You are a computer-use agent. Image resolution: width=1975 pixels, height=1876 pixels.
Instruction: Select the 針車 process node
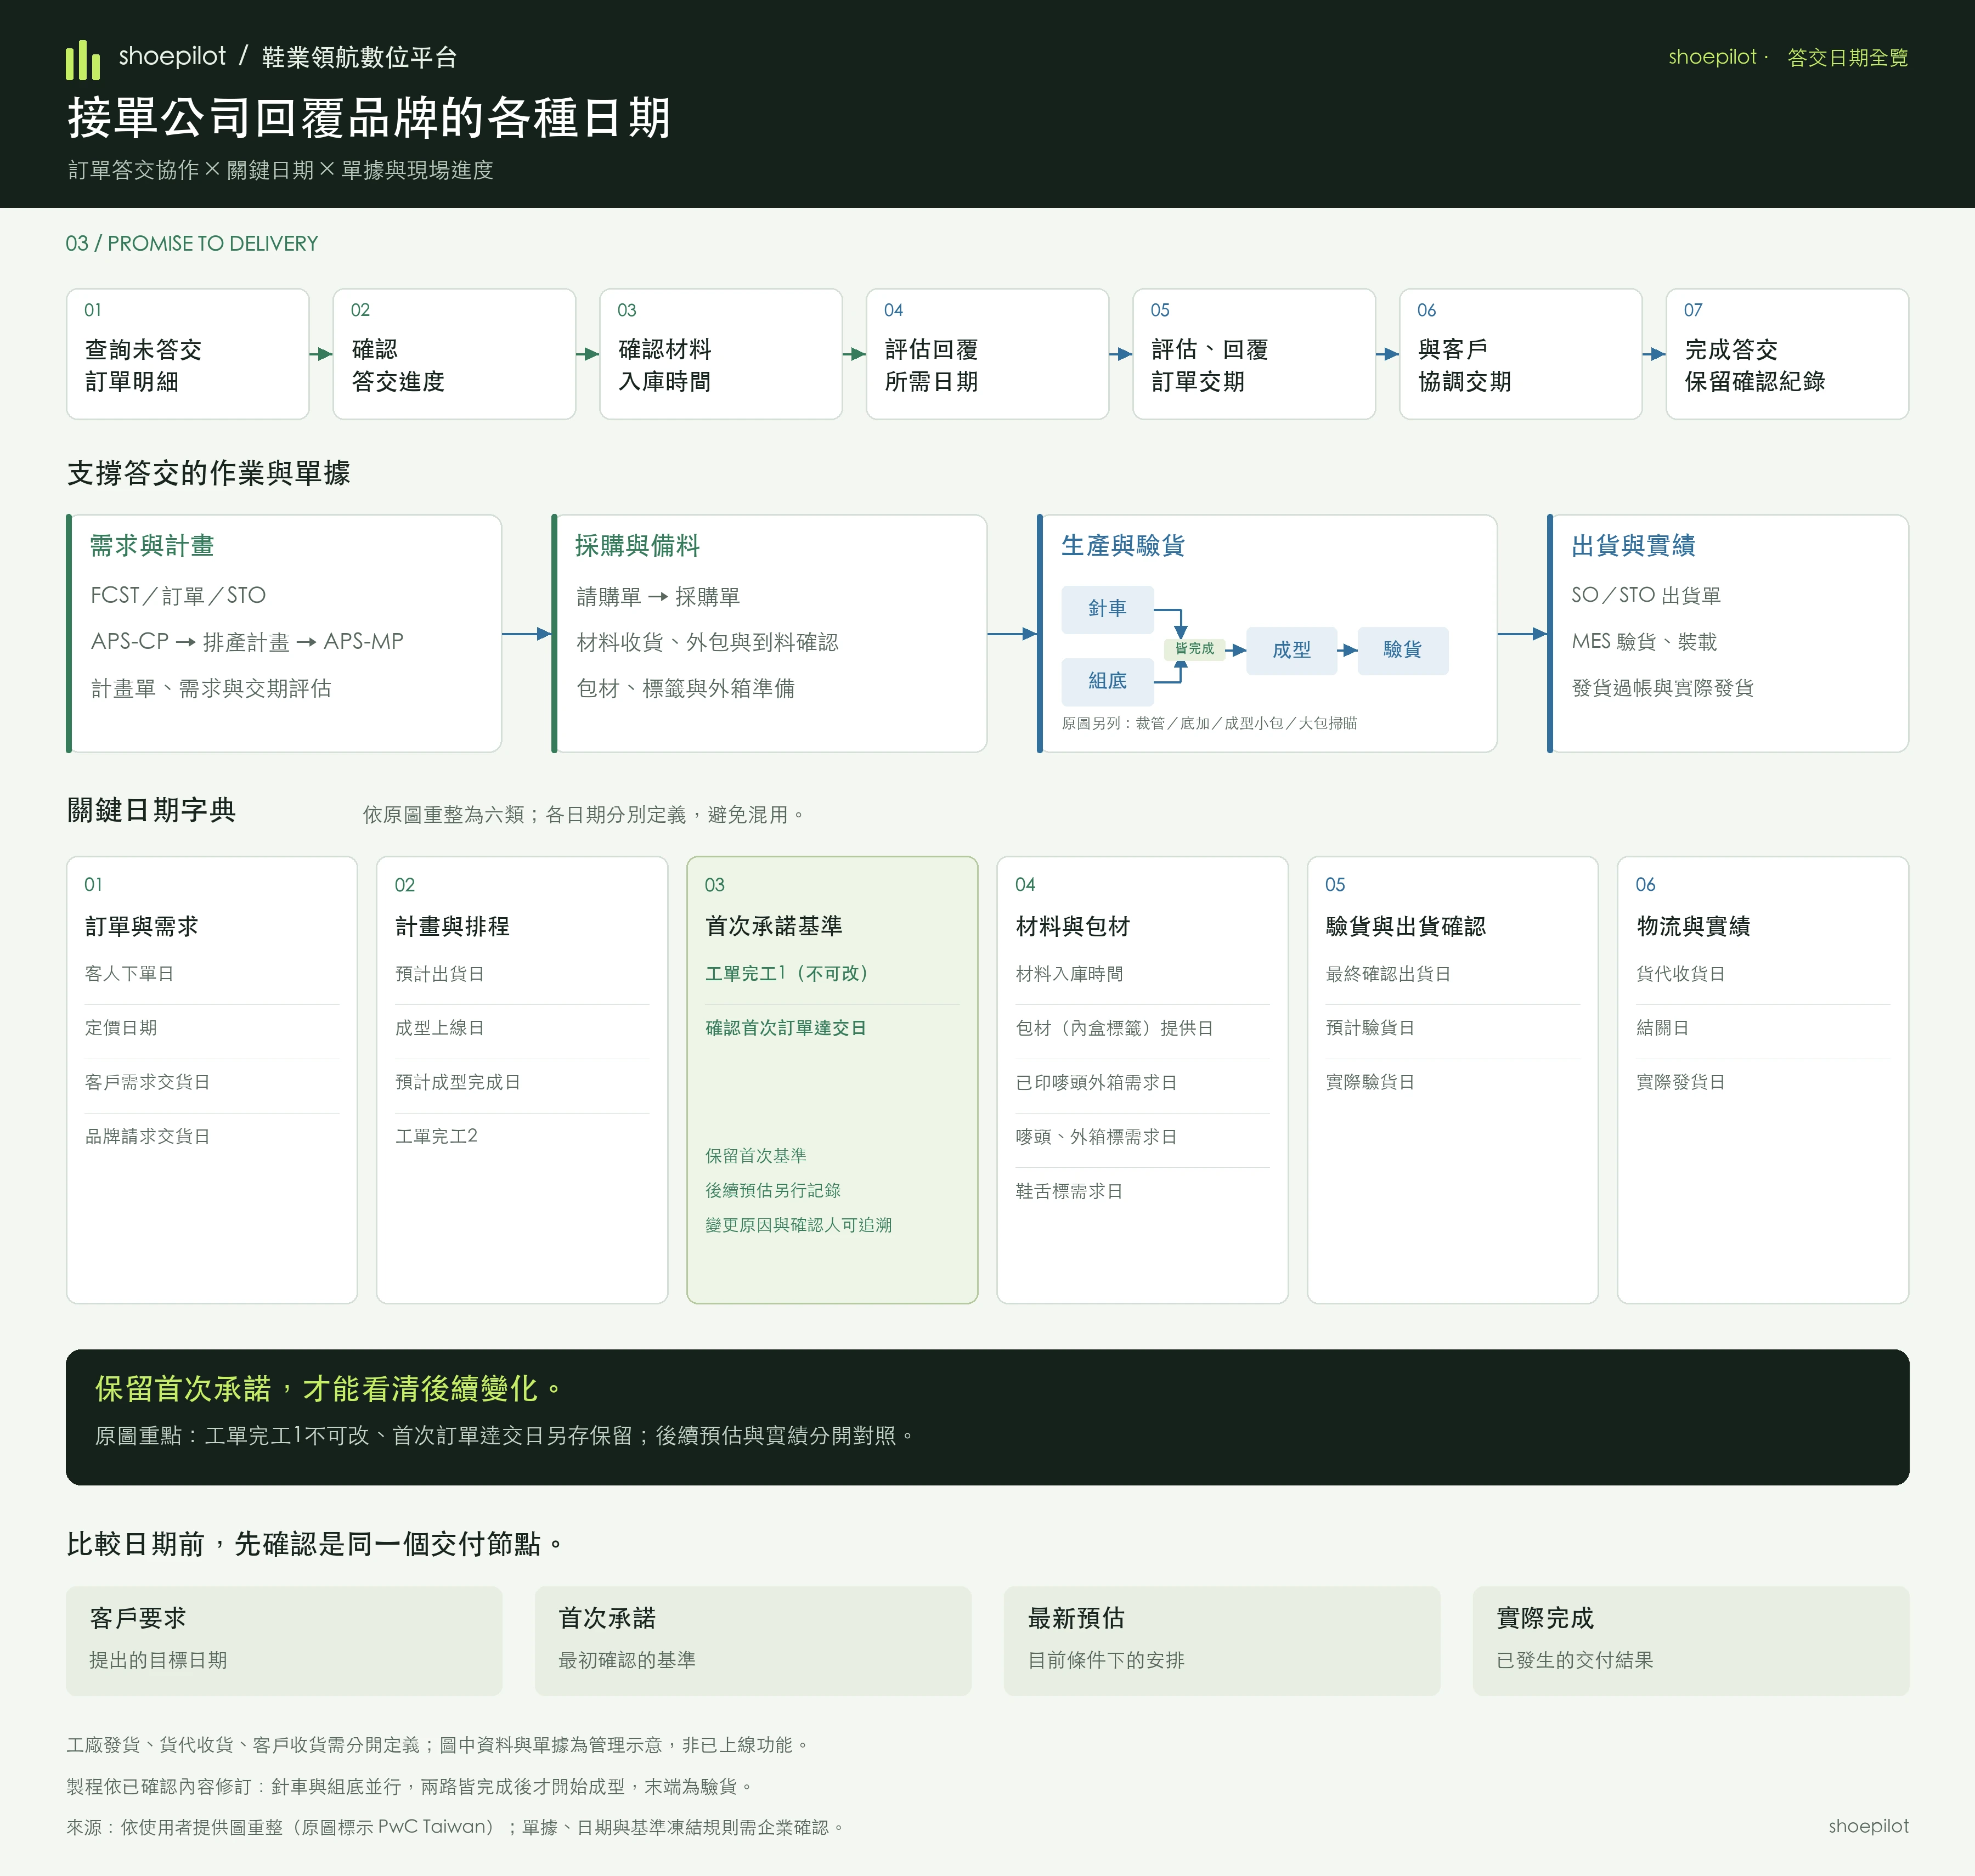tap(1107, 609)
